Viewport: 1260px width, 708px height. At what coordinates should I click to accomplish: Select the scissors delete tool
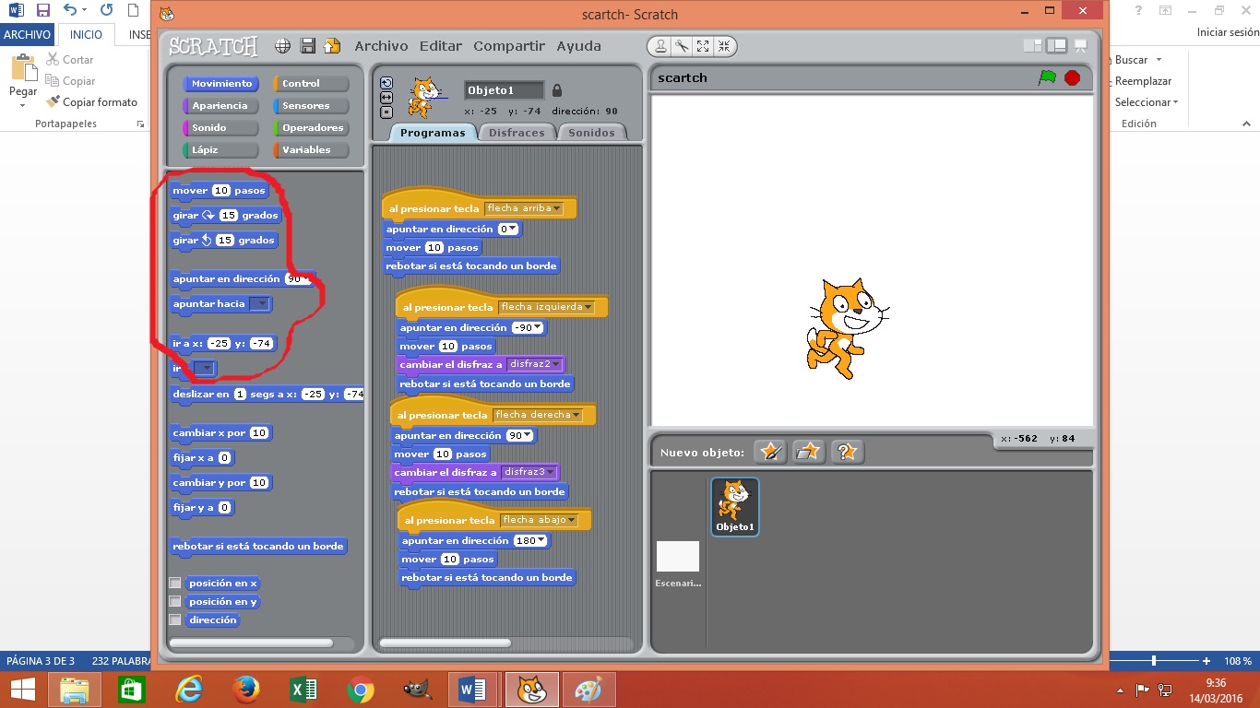point(681,46)
